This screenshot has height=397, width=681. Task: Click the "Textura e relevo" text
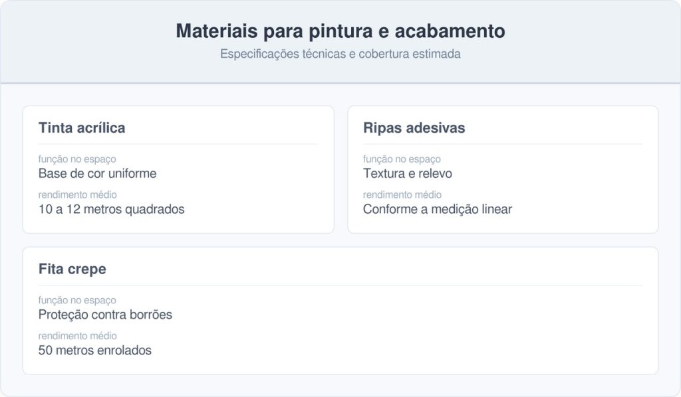407,174
